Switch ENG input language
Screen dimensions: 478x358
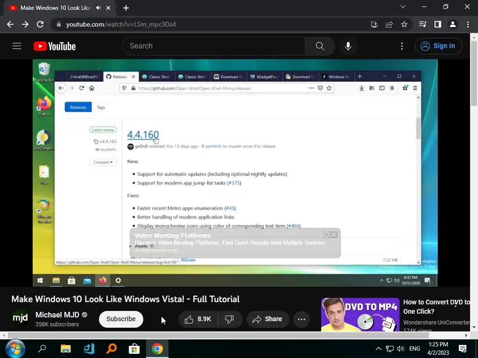click(415, 349)
